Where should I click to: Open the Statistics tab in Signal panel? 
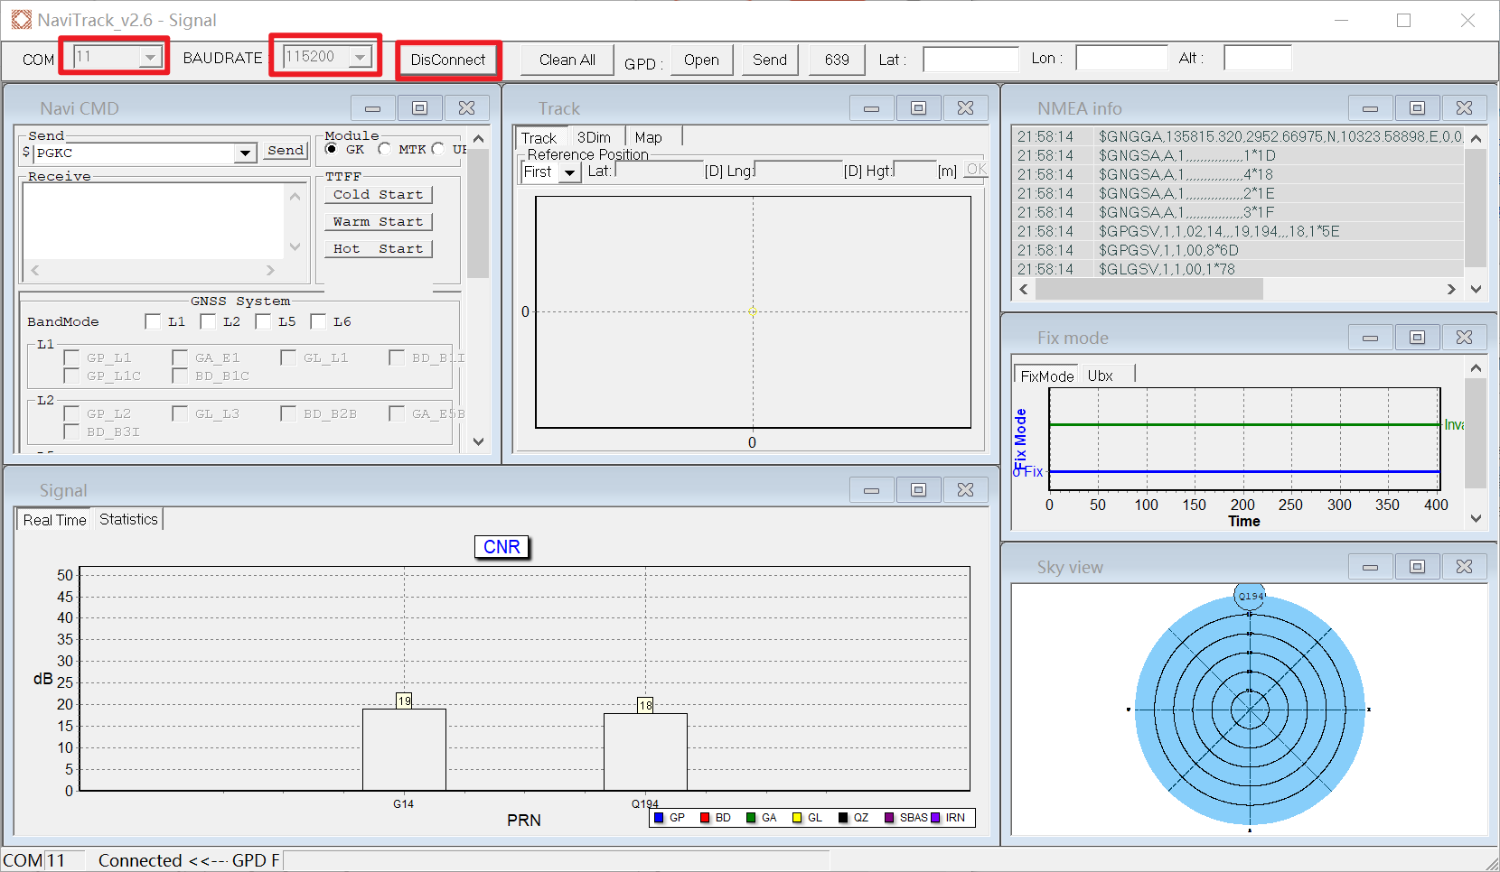coord(128,519)
